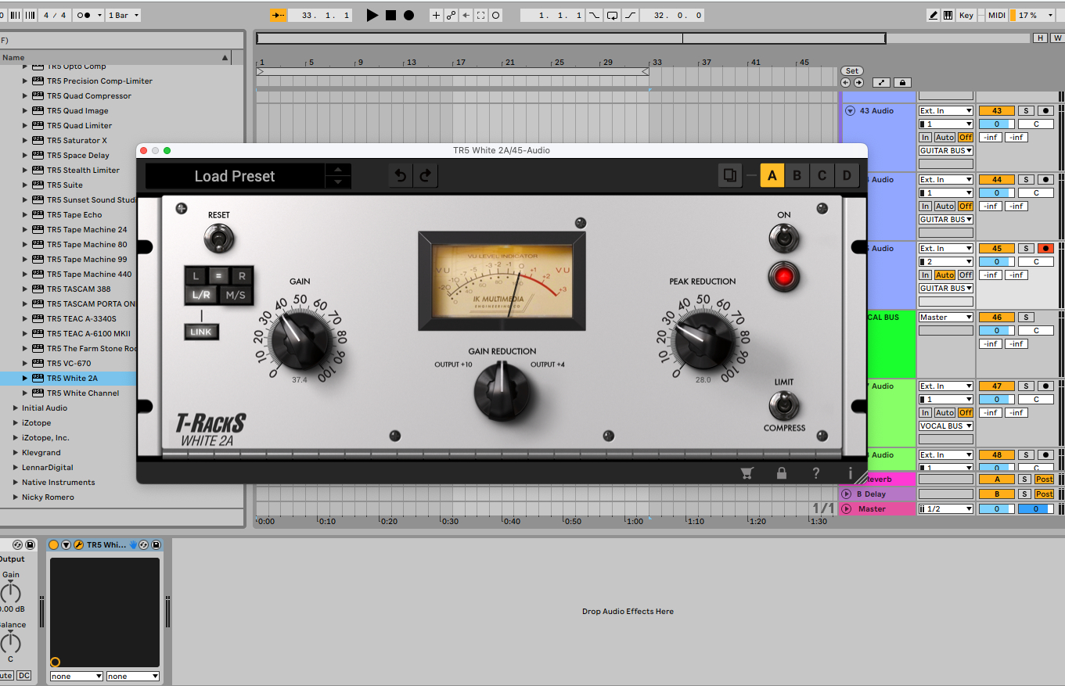Toggle the TR5 White device activator
The image size is (1065, 686).
[x=53, y=544]
